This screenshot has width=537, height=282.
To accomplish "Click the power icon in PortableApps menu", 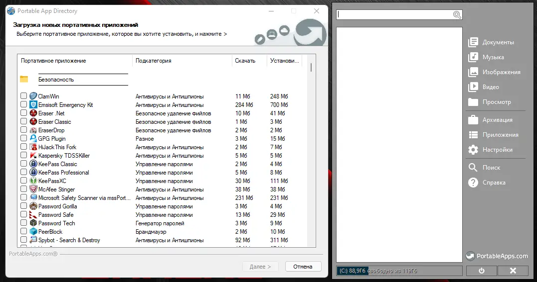I will [x=482, y=271].
